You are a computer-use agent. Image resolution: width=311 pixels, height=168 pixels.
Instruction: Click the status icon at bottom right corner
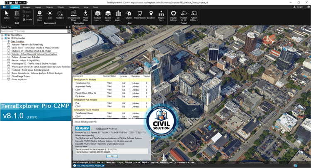pos(295,166)
